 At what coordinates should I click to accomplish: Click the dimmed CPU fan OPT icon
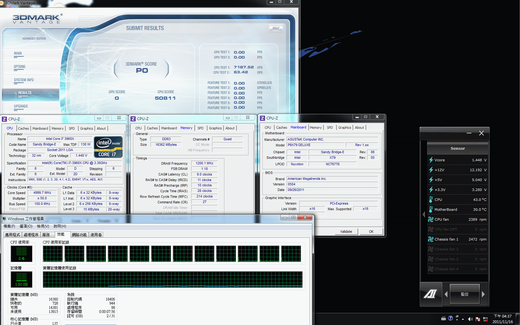pos(431,229)
